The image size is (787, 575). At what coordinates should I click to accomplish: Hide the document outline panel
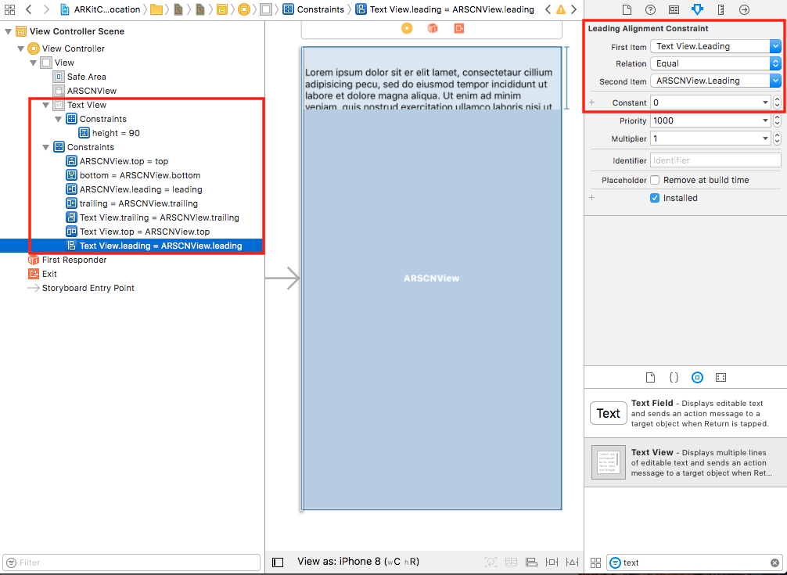278,562
